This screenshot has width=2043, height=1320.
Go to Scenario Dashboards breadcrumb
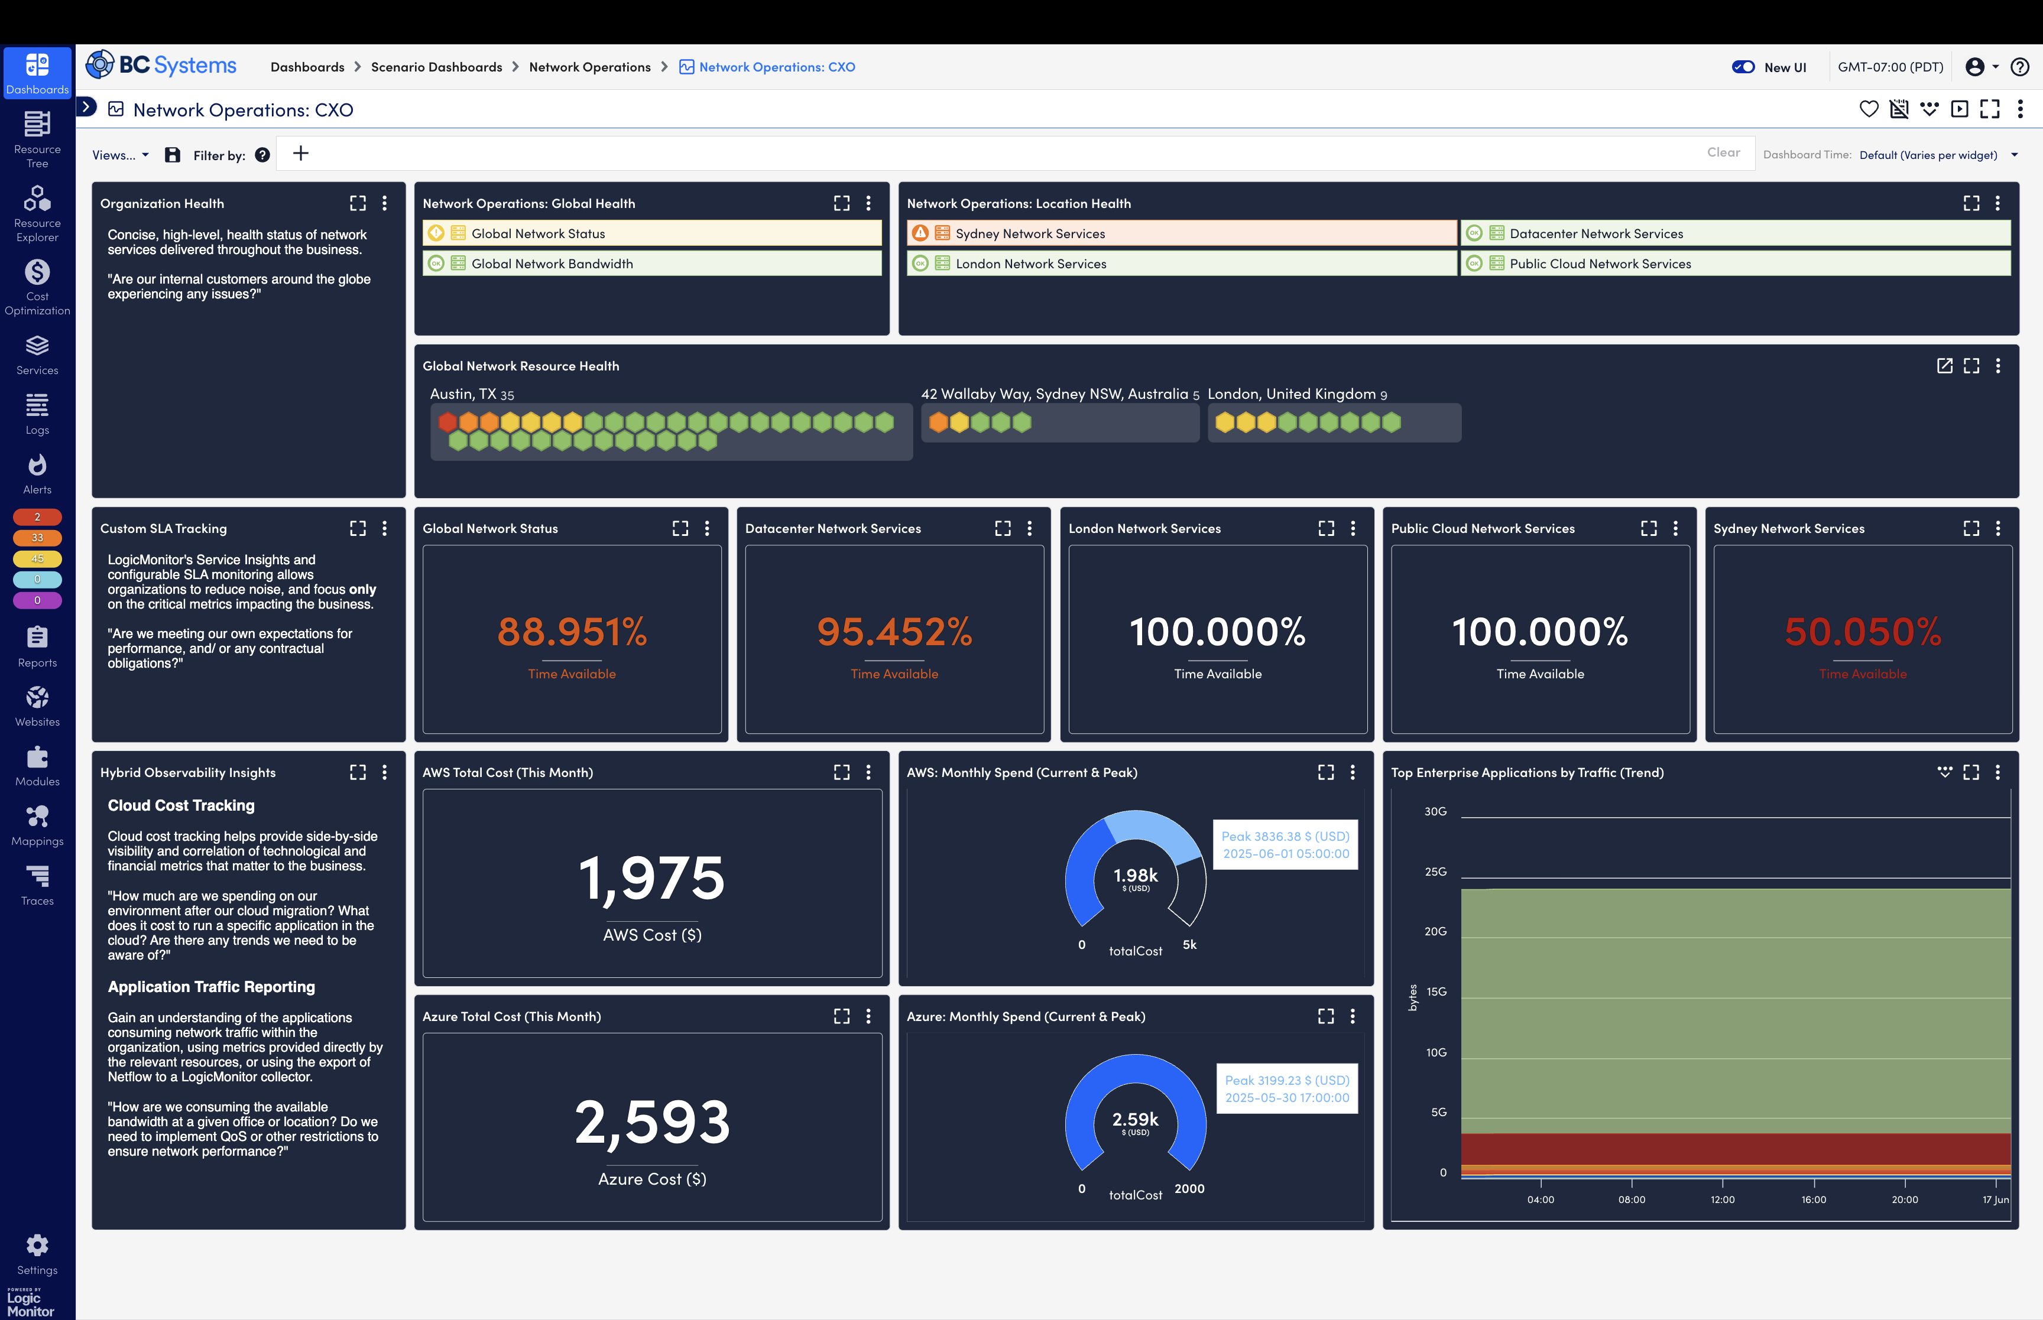pos(436,67)
